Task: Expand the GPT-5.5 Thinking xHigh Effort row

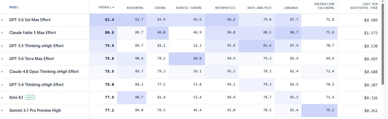Action: [2, 46]
